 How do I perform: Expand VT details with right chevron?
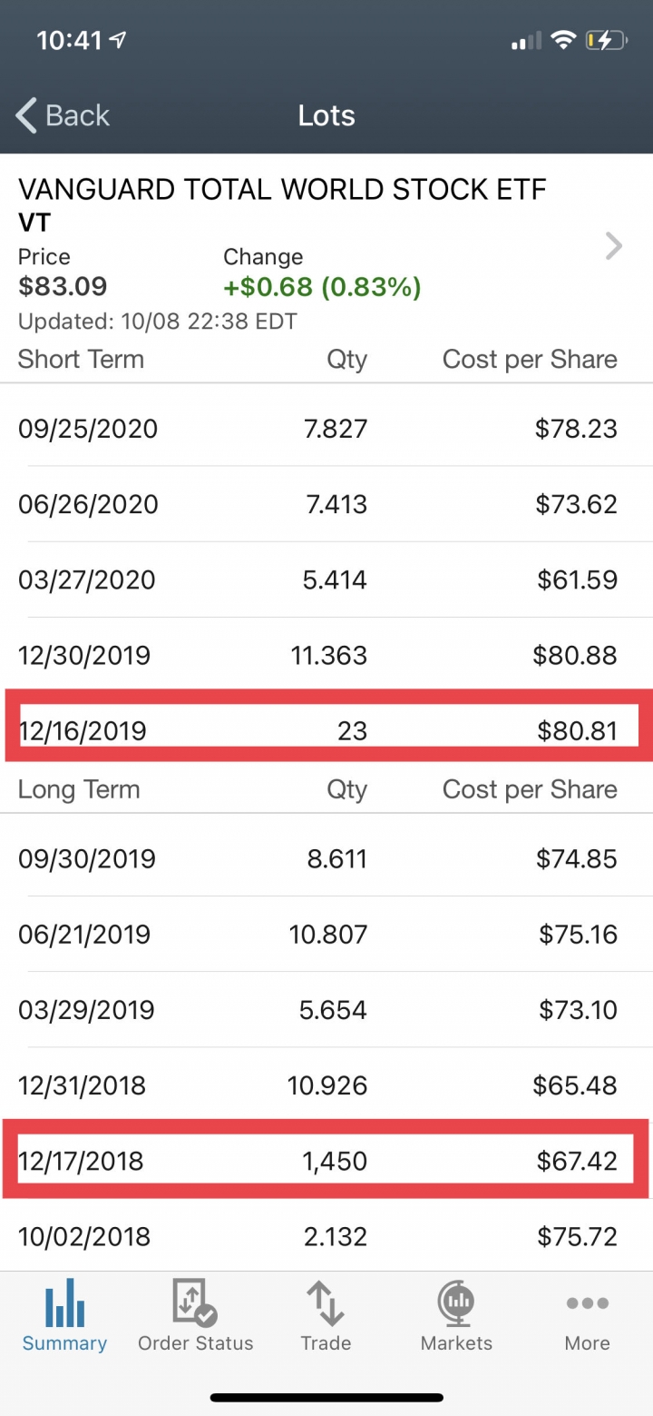point(614,246)
